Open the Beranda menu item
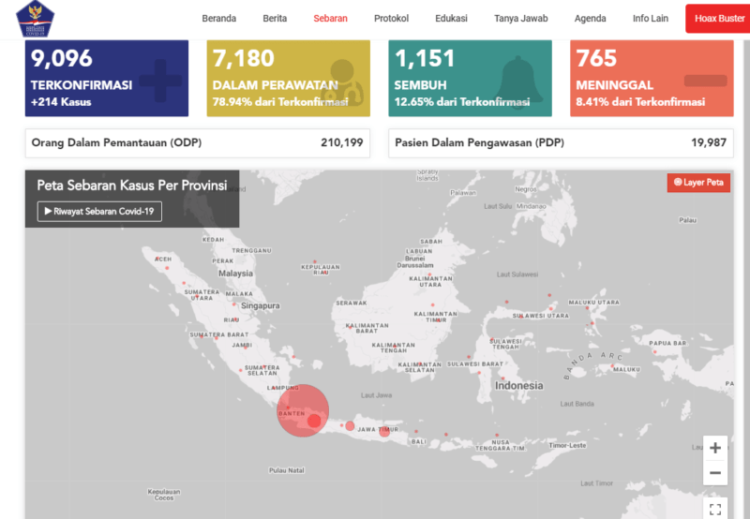Screen dimensions: 750x519 click(x=218, y=18)
